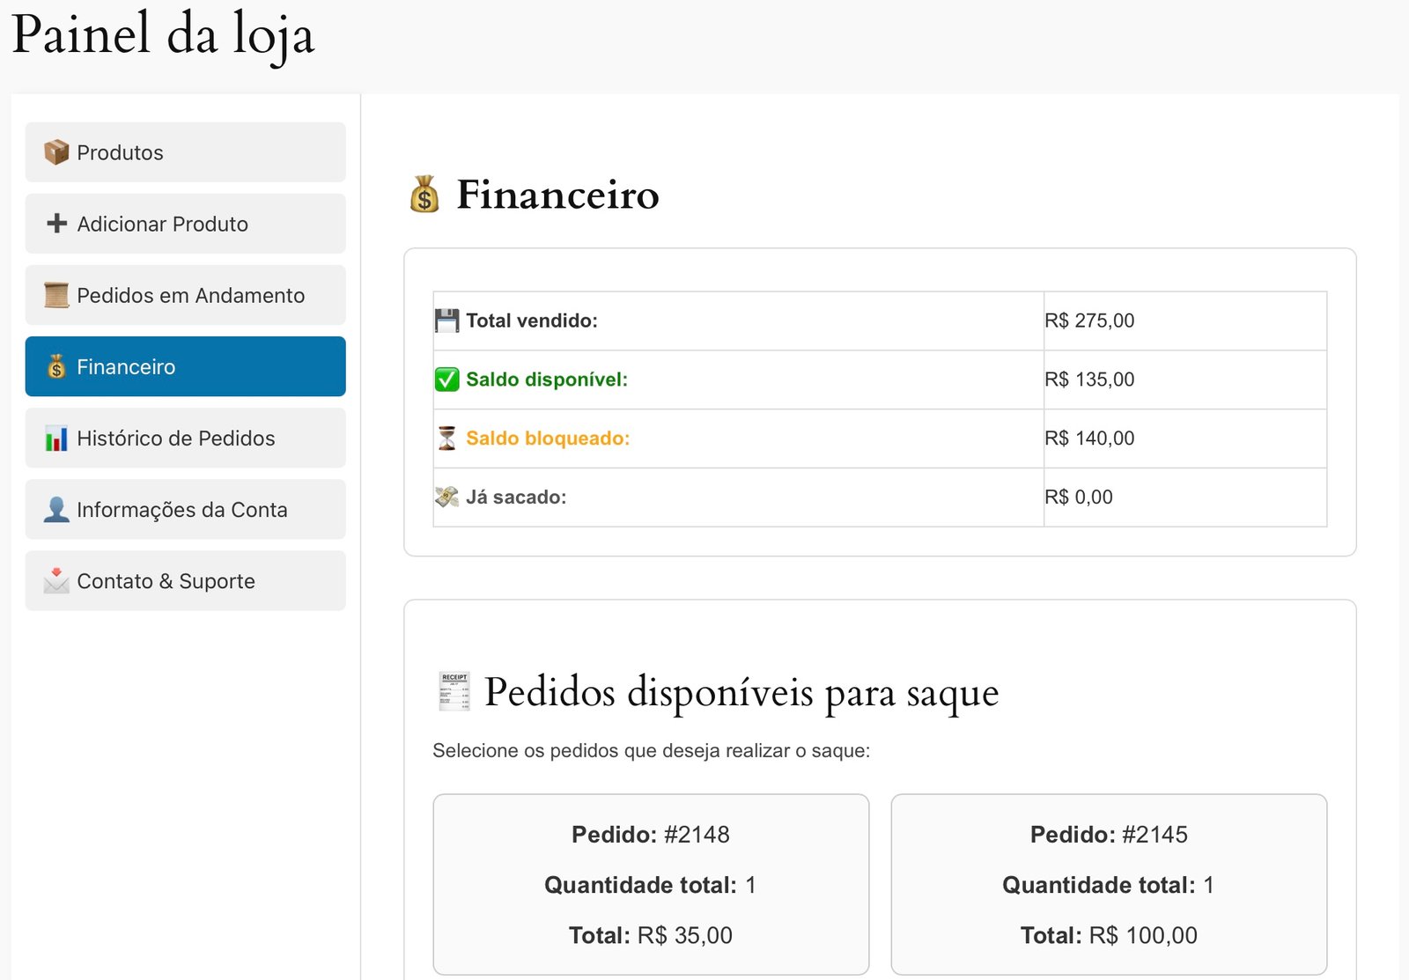Open the Adicionar Produto menu item
The height and width of the screenshot is (980, 1409).
tap(186, 224)
